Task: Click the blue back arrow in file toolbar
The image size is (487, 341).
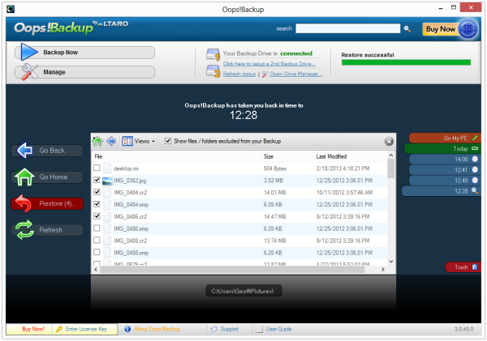Action: (x=111, y=141)
